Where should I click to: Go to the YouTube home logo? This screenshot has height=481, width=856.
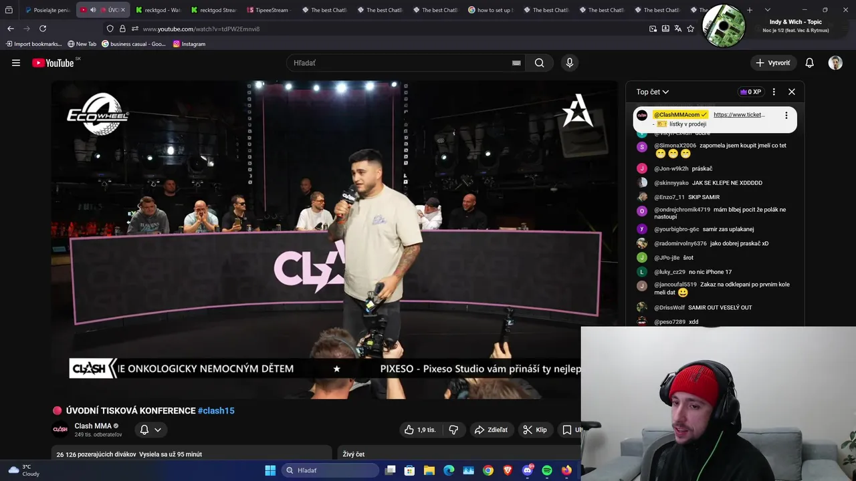pos(53,63)
